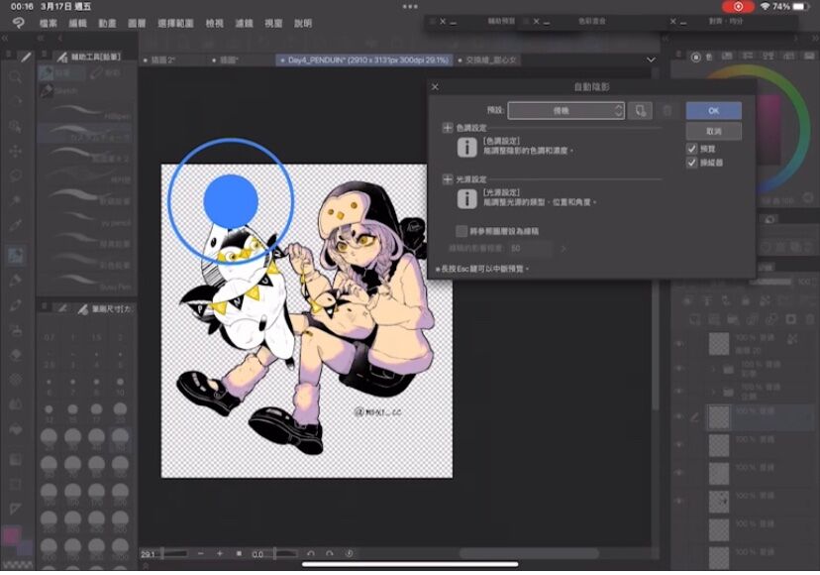Click info icon under 光源設定
Image resolution: width=820 pixels, height=575 pixels.
tap(466, 199)
